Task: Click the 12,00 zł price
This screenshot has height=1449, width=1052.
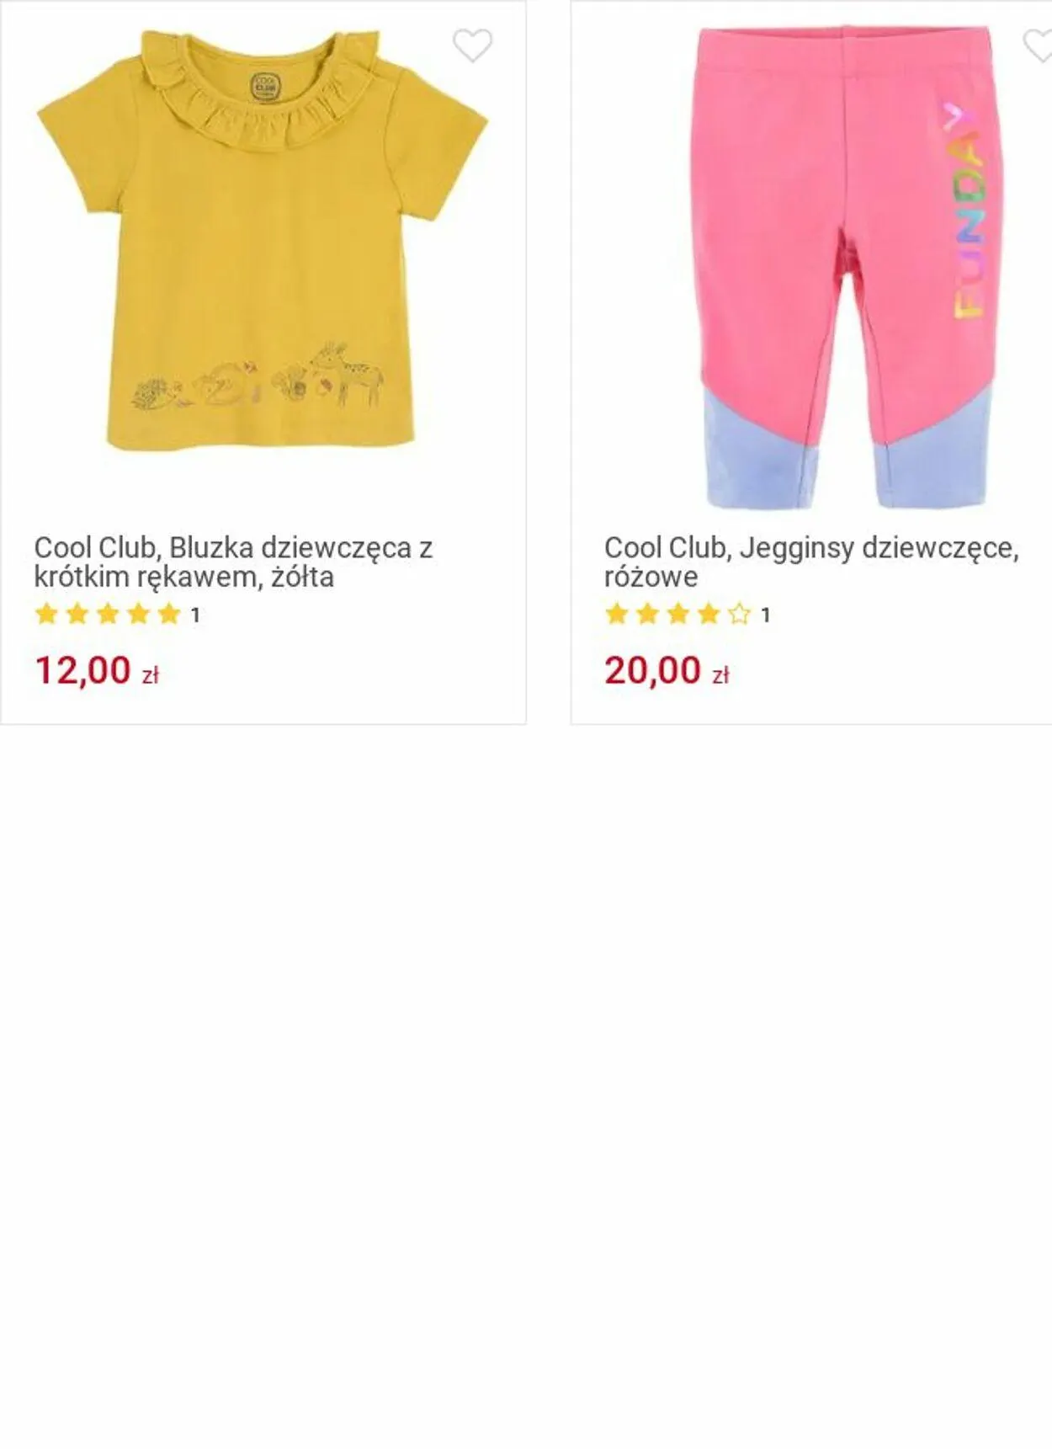Action: [97, 671]
